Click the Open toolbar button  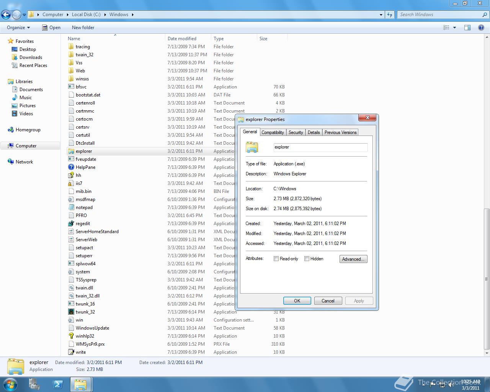(51, 28)
